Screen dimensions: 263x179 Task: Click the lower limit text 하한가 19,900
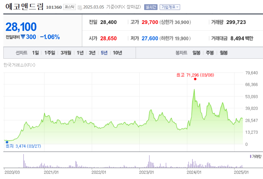point(175,38)
